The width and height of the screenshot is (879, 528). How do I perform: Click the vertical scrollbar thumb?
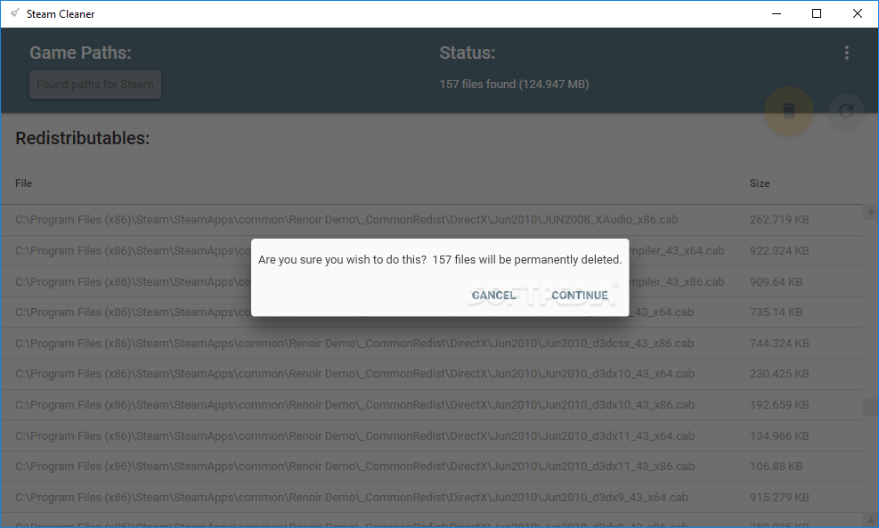pos(870,408)
